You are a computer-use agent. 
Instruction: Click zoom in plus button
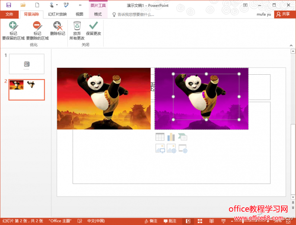(x=268, y=221)
